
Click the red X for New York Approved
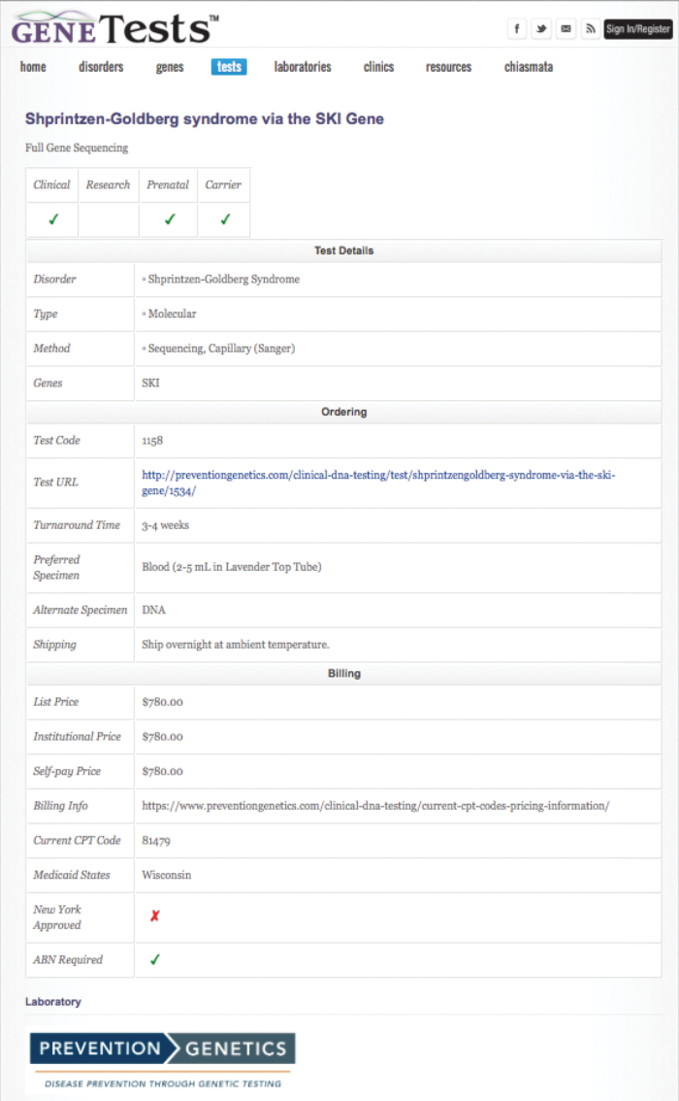(154, 916)
